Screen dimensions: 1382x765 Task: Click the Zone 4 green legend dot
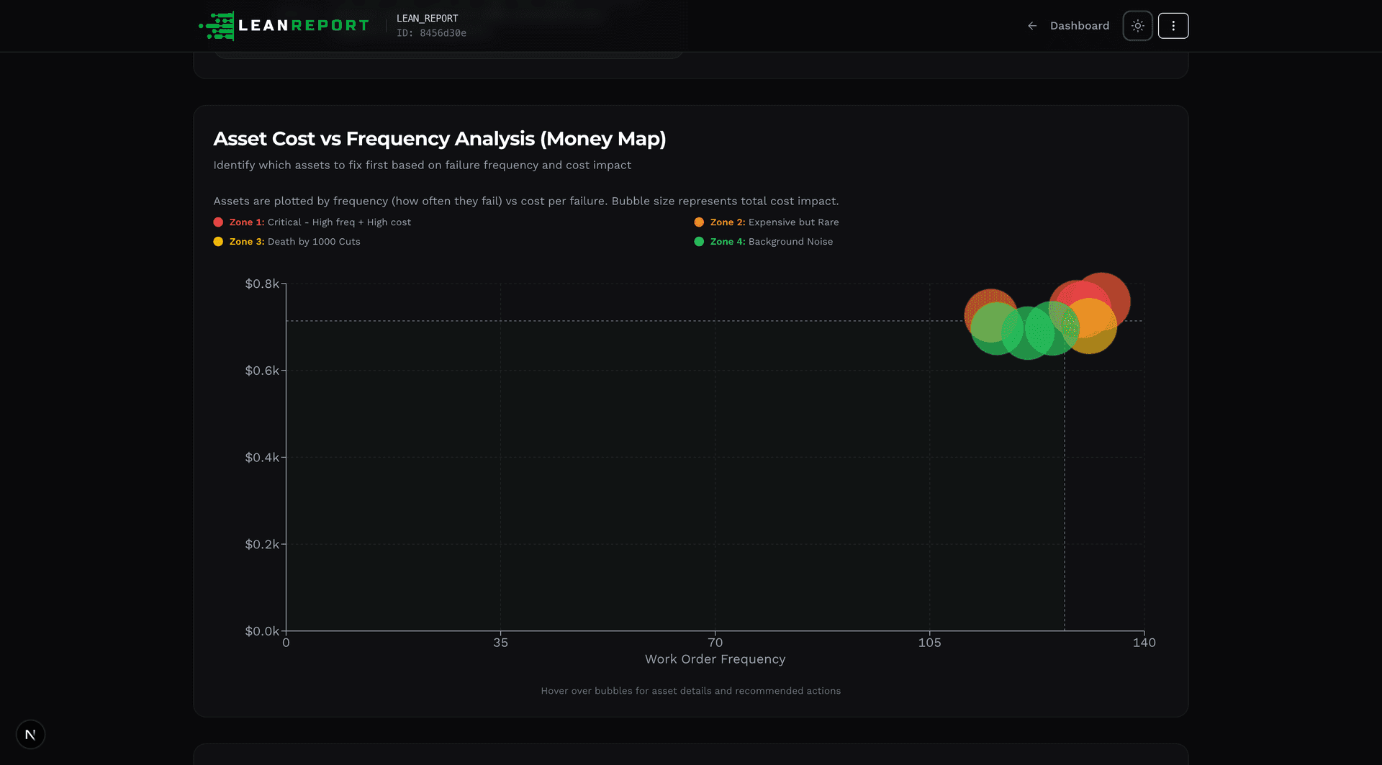coord(698,241)
